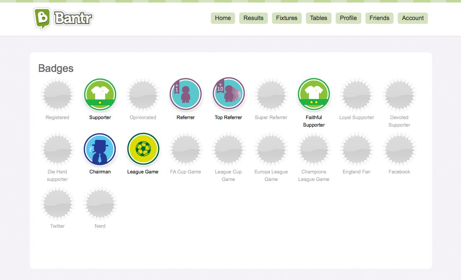Viewport: 461px width, 280px height.
Task: Click the Die Hard supporter label
Action: 57,176
